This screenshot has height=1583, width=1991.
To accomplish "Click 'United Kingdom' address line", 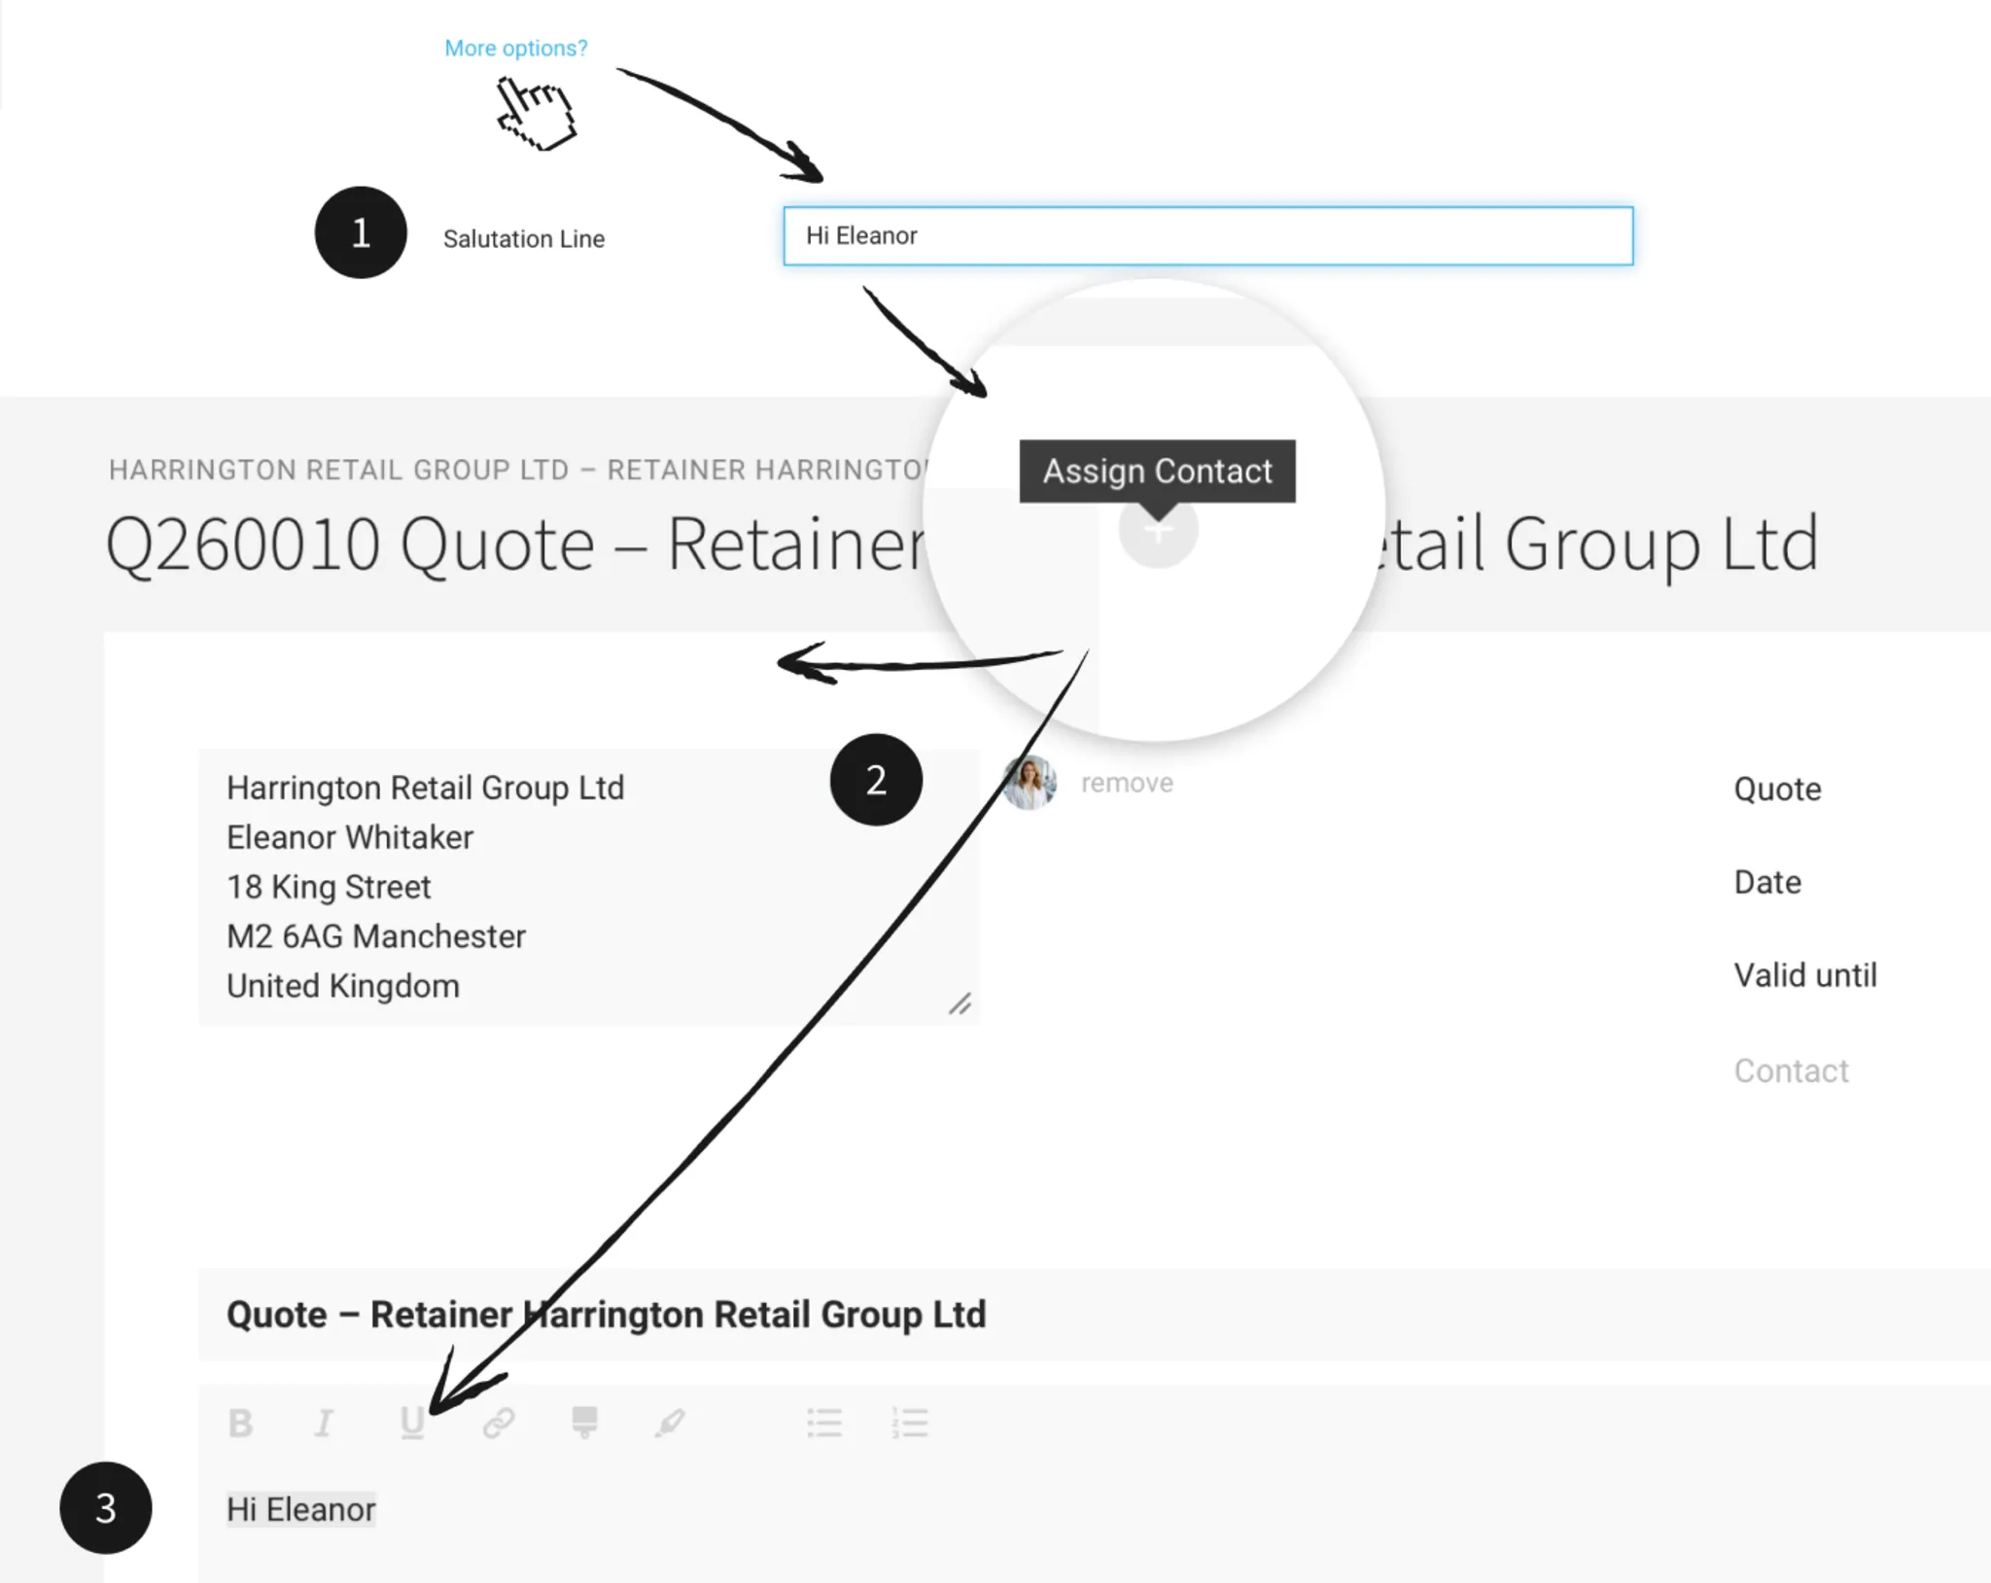I will coord(343,986).
